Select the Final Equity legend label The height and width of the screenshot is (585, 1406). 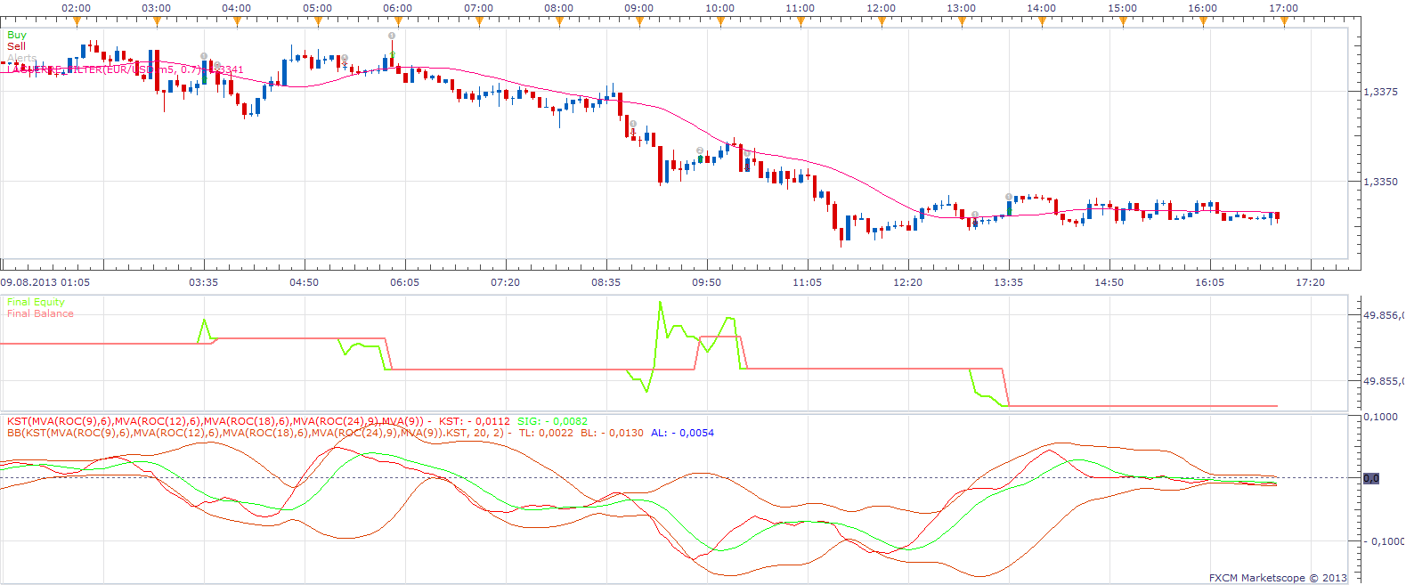click(36, 302)
